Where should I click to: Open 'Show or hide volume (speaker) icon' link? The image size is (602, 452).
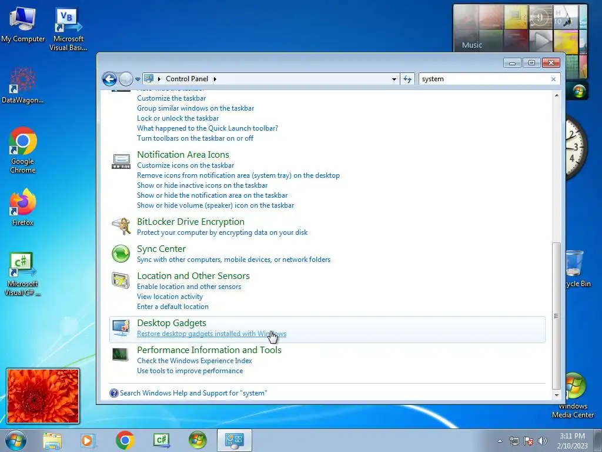(215, 205)
